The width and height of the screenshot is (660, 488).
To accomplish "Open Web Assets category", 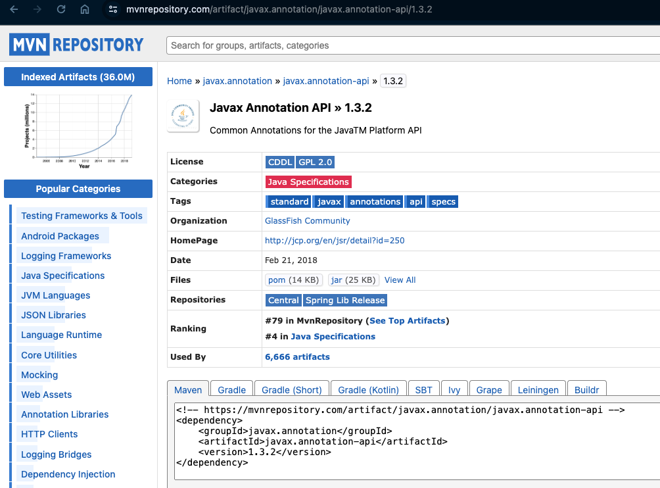I will pyautogui.click(x=46, y=395).
